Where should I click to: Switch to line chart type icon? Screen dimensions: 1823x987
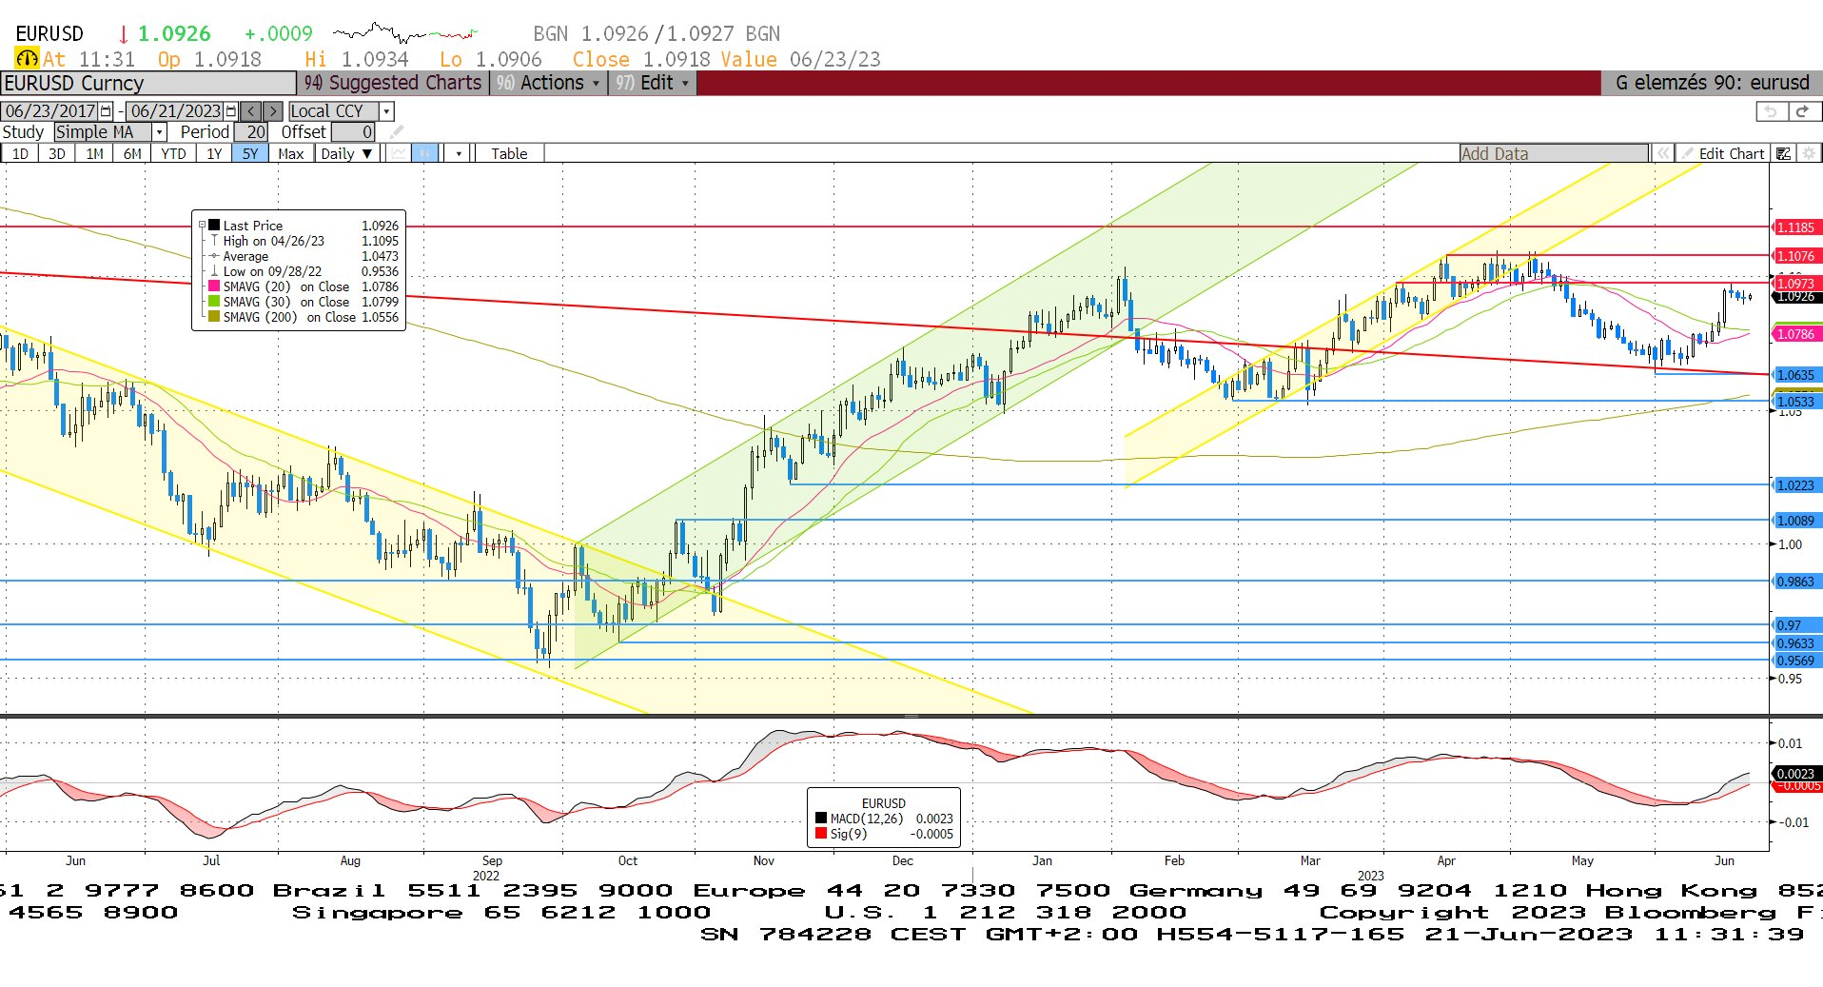tap(399, 153)
